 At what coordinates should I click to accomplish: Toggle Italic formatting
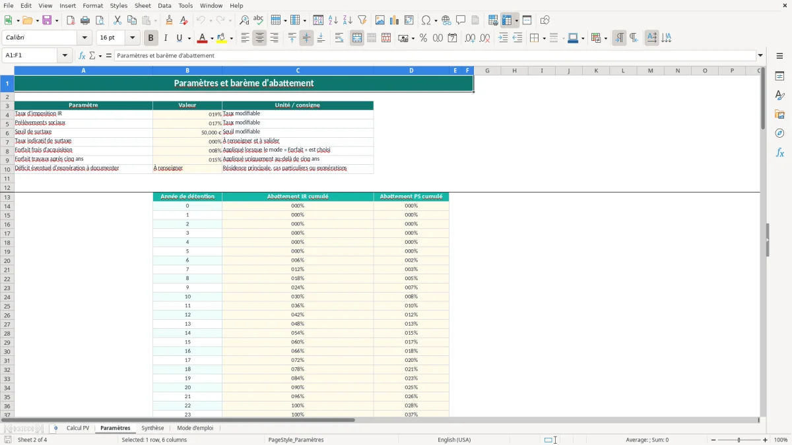pos(166,38)
